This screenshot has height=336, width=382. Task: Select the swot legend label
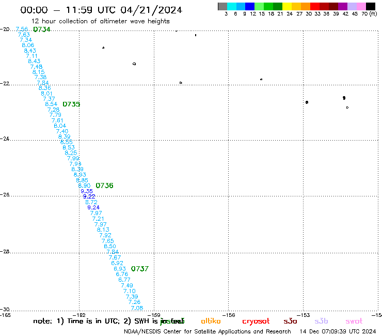pyautogui.click(x=354, y=321)
